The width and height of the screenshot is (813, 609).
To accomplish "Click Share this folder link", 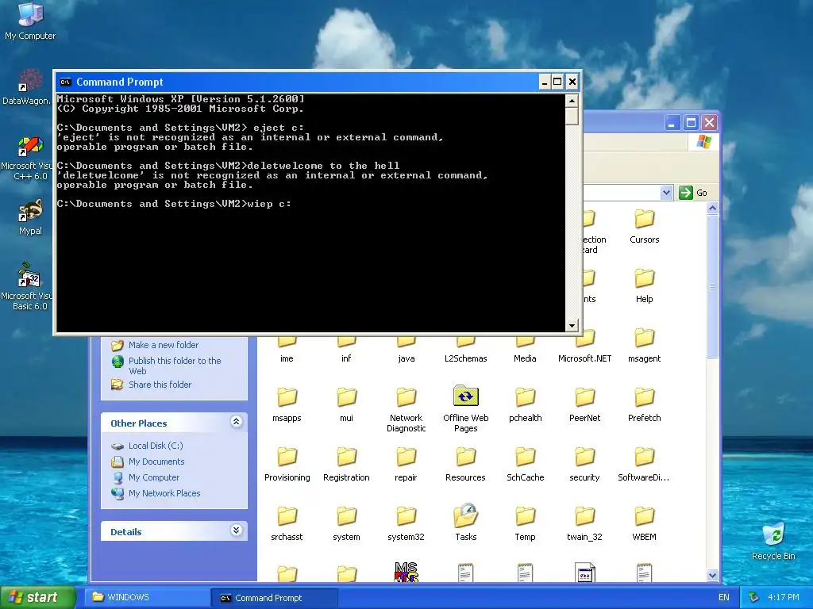I will pos(160,385).
